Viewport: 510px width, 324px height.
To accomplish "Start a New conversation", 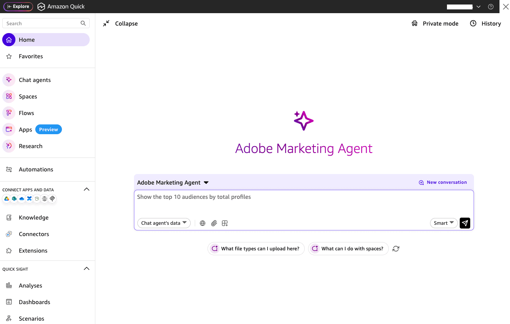I will click(x=443, y=182).
